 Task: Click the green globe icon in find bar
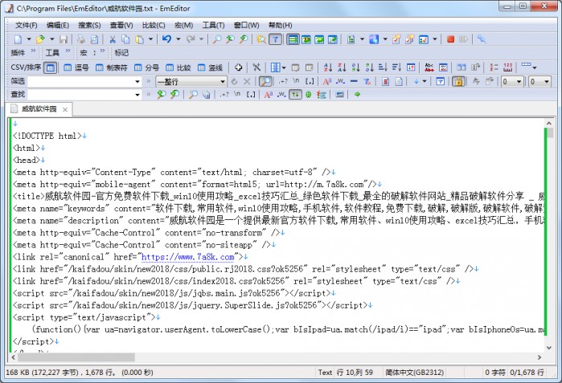(x=308, y=95)
